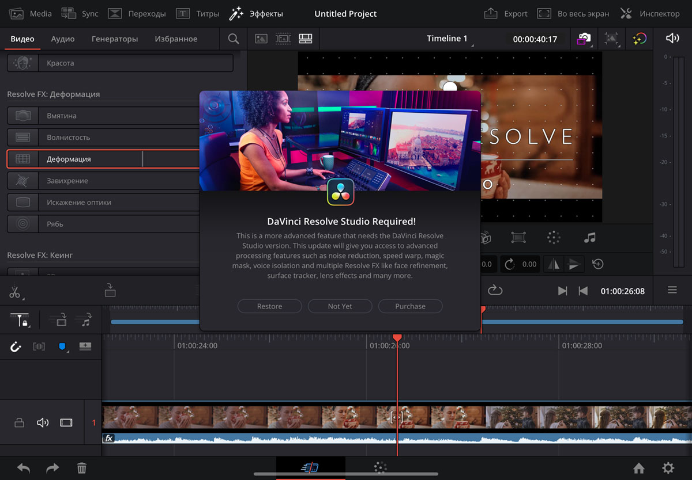Switch to the Избранное tab
Screen dimensions: 692x480
176,39
